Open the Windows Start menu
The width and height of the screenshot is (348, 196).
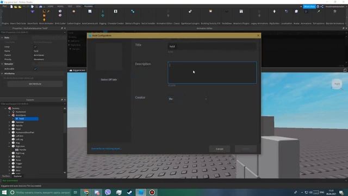click(x=4, y=192)
